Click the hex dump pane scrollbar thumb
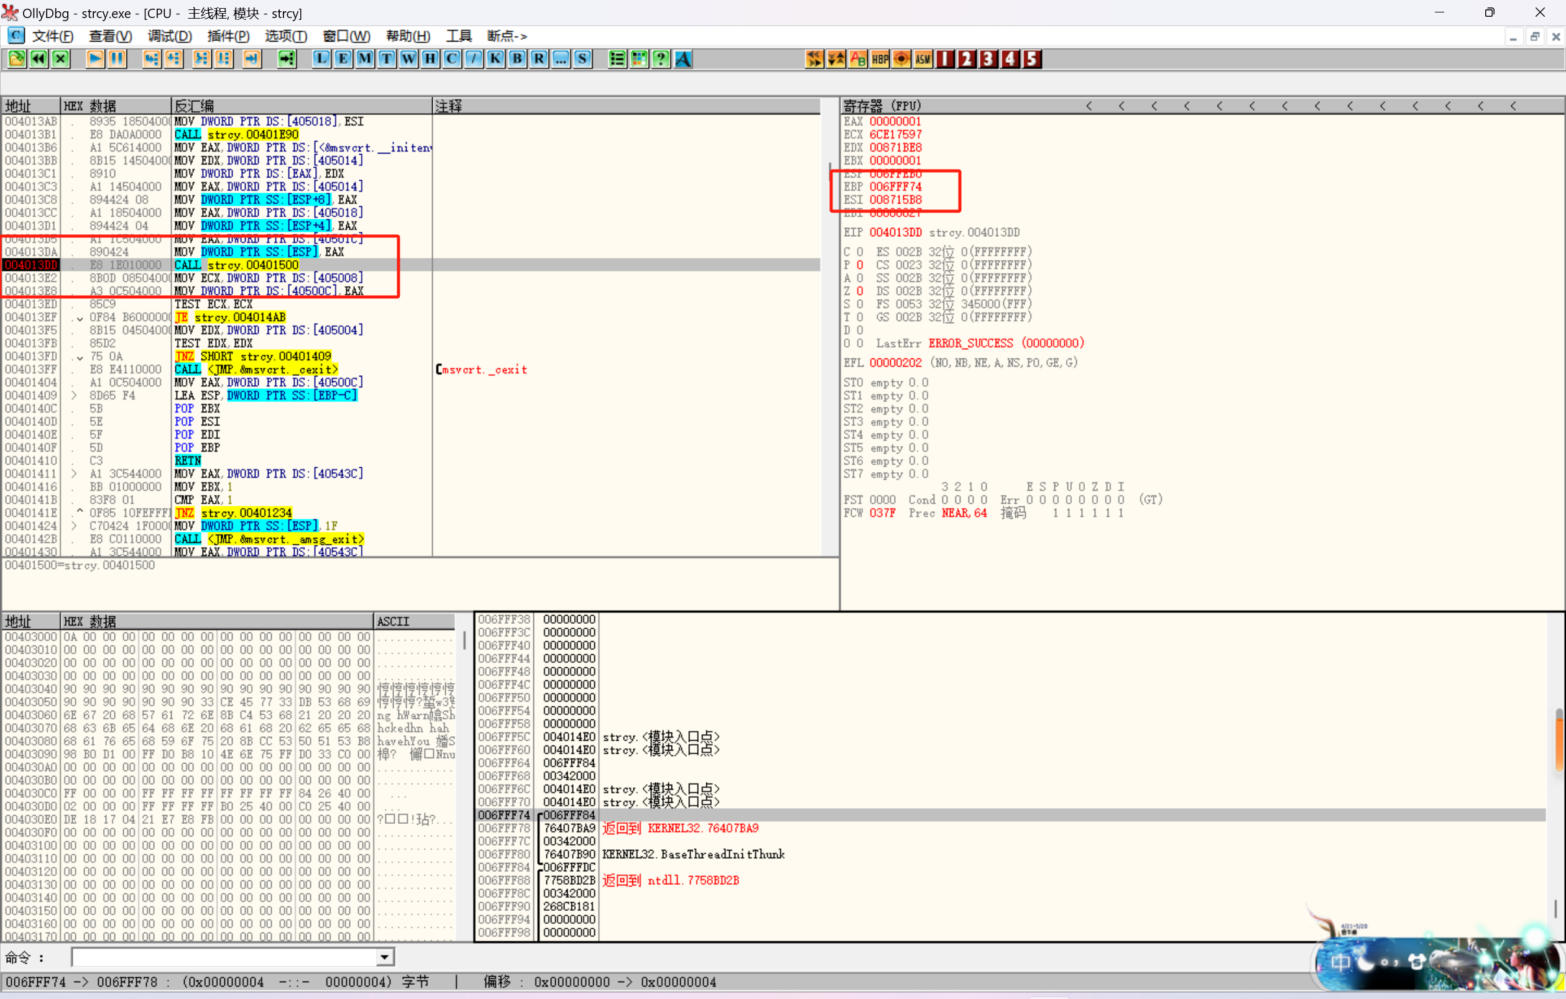Image resolution: width=1566 pixels, height=999 pixels. coord(464,641)
